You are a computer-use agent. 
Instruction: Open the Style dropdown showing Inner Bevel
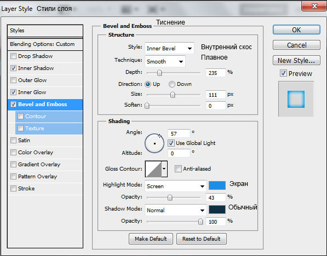pos(169,49)
